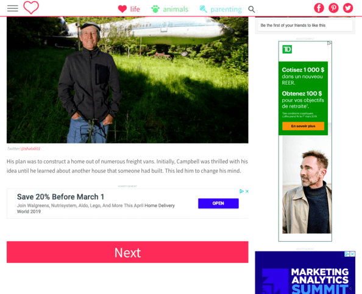Viewport: 362px width, 294px height.
Task: Open the search magnifier icon
Action: tap(252, 9)
